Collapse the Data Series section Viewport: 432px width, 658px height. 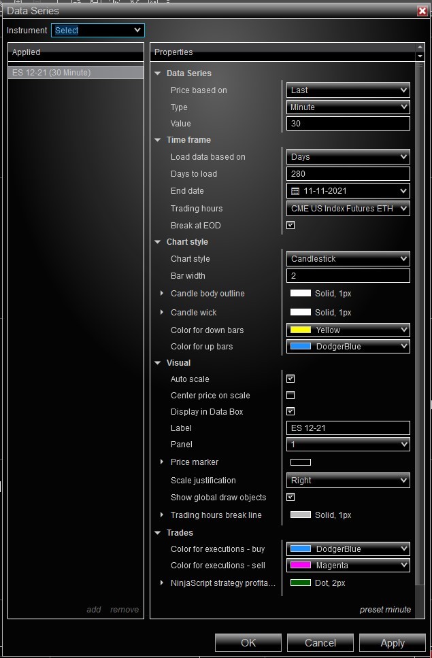click(x=158, y=73)
